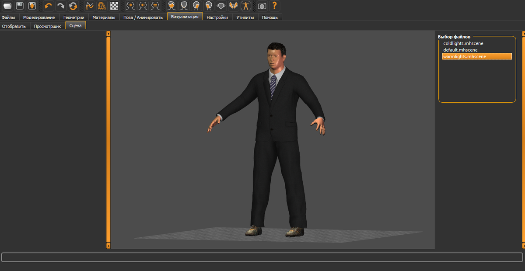Undo the last action

coord(48,6)
